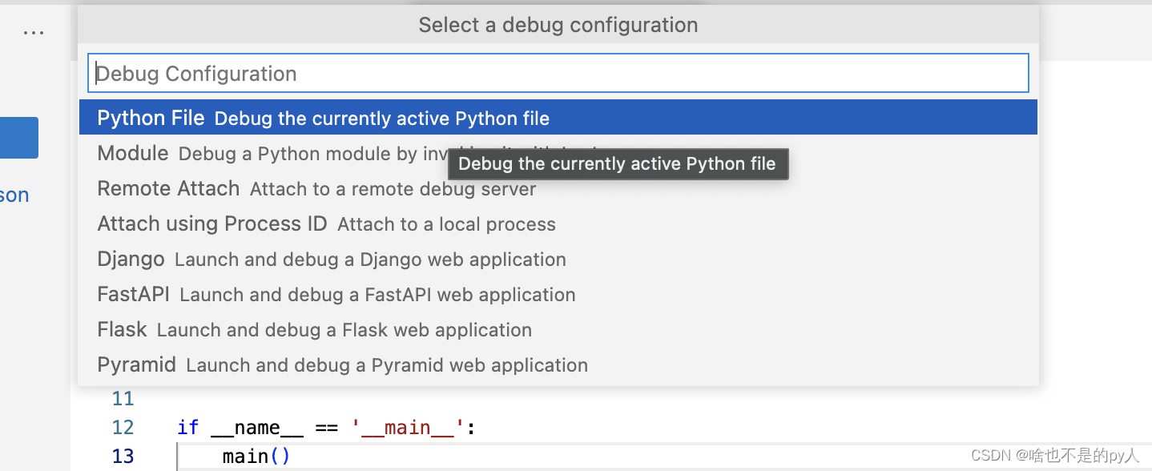This screenshot has width=1152, height=471.
Task: Click line number 11 in the gutter
Action: [x=123, y=398]
